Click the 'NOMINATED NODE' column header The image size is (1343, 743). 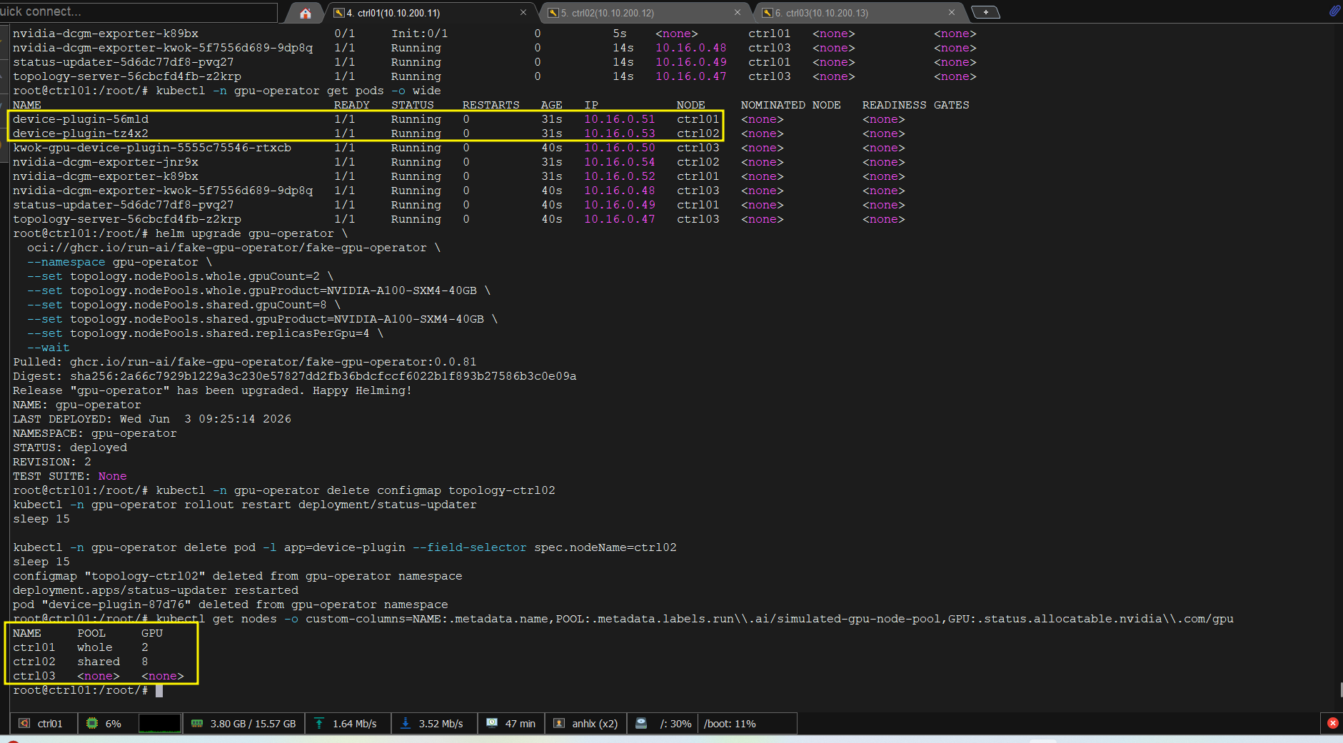click(x=791, y=105)
